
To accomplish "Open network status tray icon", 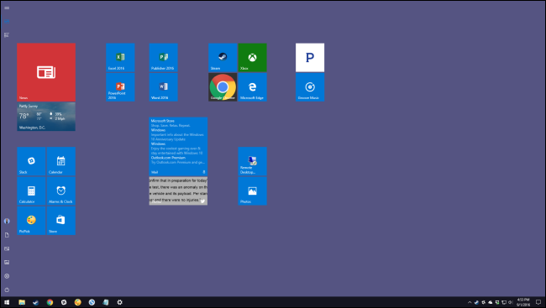I will coord(504,302).
